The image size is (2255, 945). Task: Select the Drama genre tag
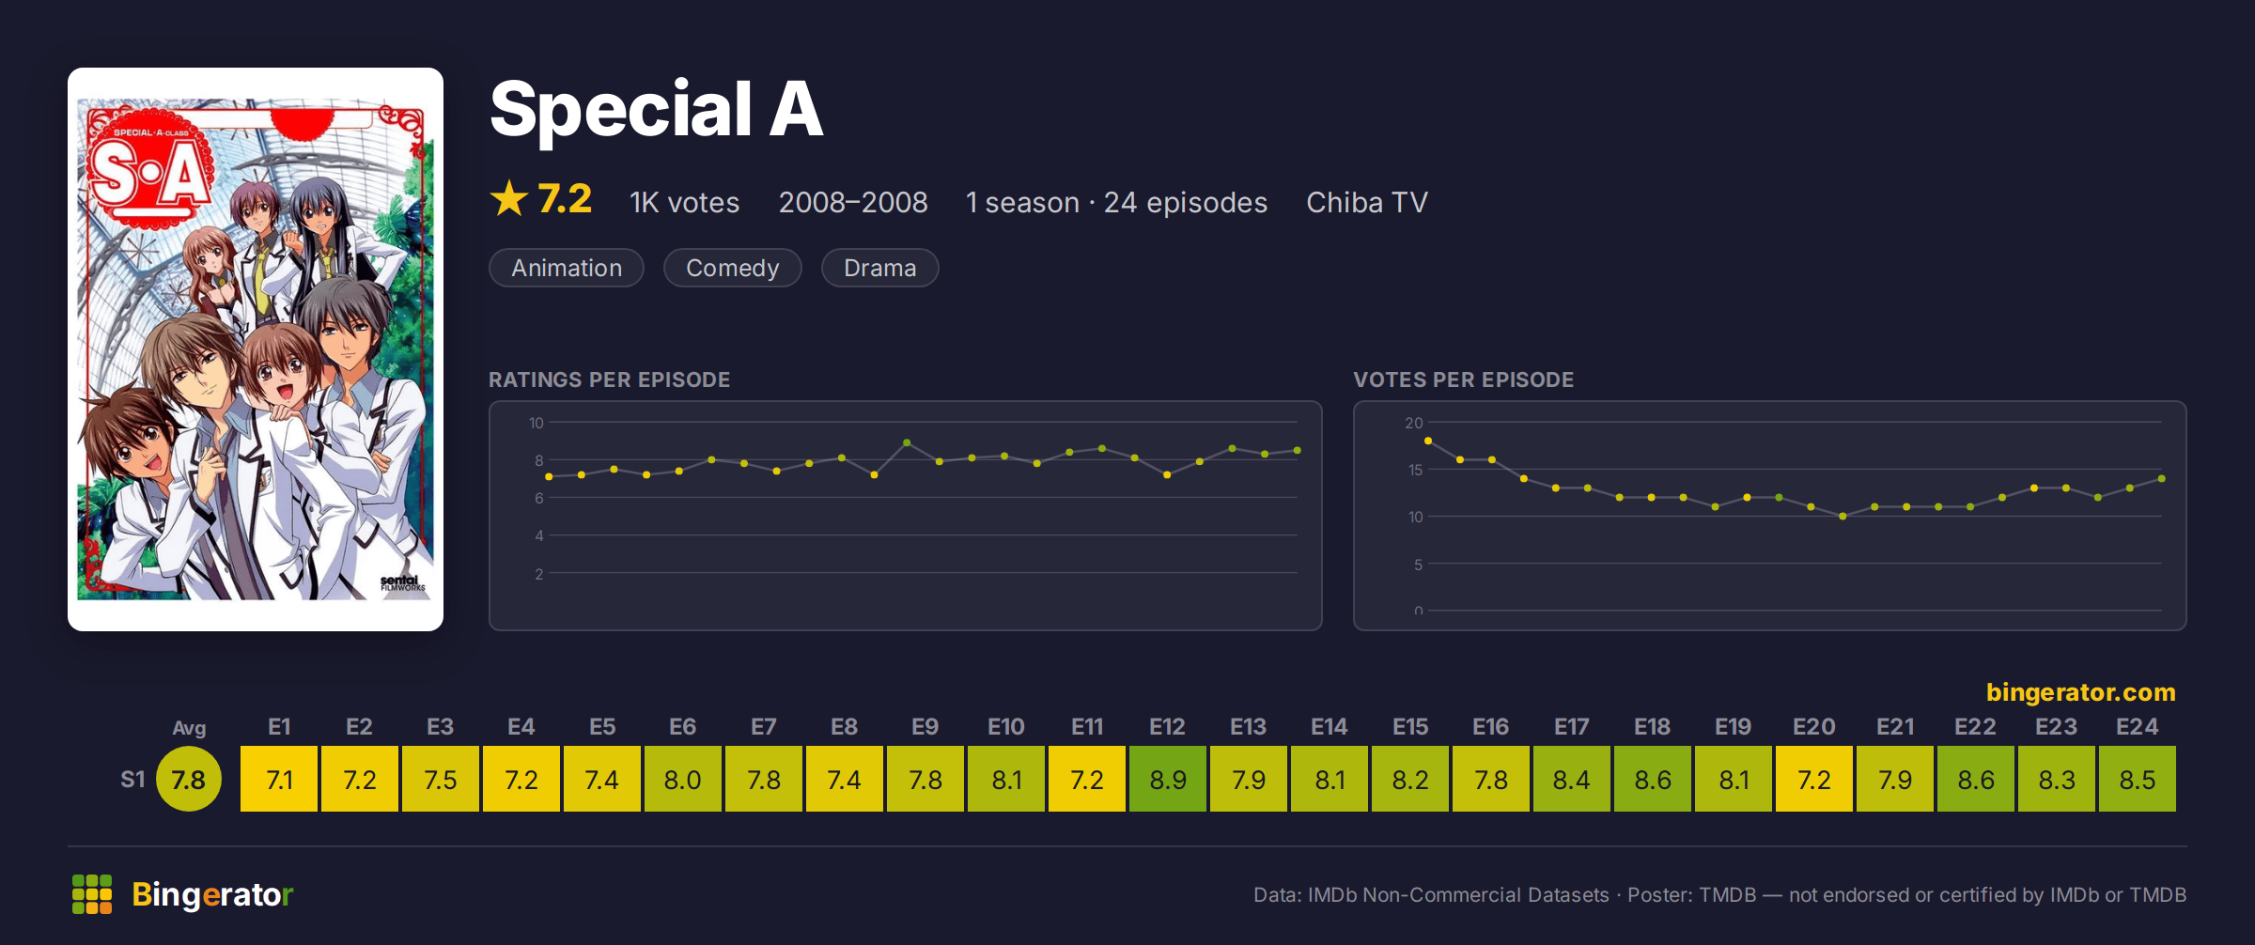(x=880, y=268)
